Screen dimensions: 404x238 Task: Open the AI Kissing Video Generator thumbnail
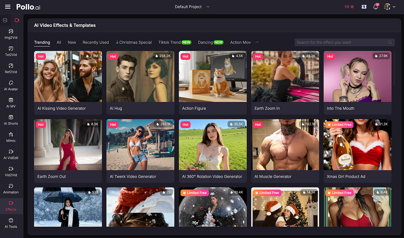pyautogui.click(x=68, y=76)
